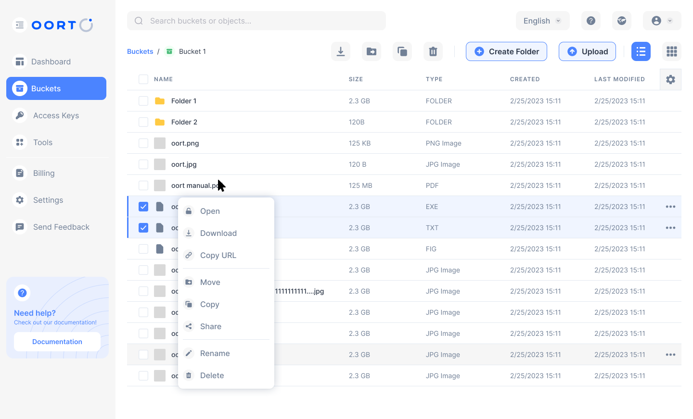Screen dimensions: 693x419
Task: Open the Documentation help button
Action: pyautogui.click(x=57, y=342)
